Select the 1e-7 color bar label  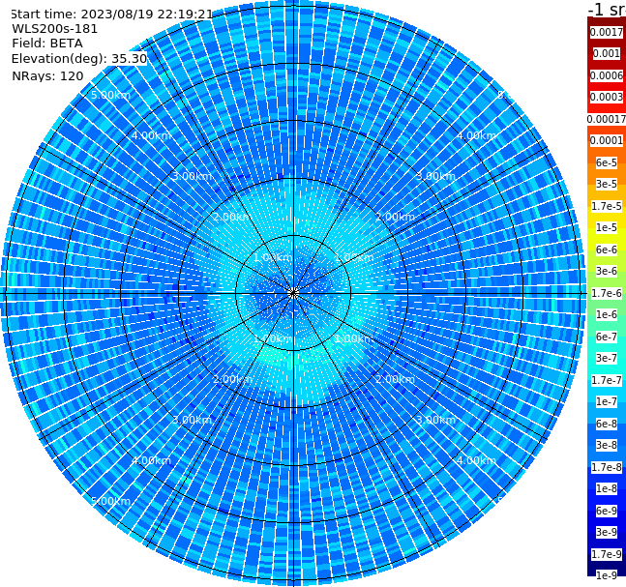[607, 401]
